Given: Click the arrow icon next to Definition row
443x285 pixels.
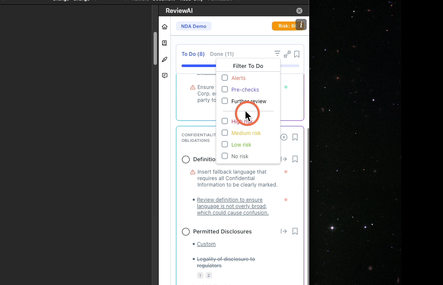Looking at the screenshot, I should click(x=284, y=159).
